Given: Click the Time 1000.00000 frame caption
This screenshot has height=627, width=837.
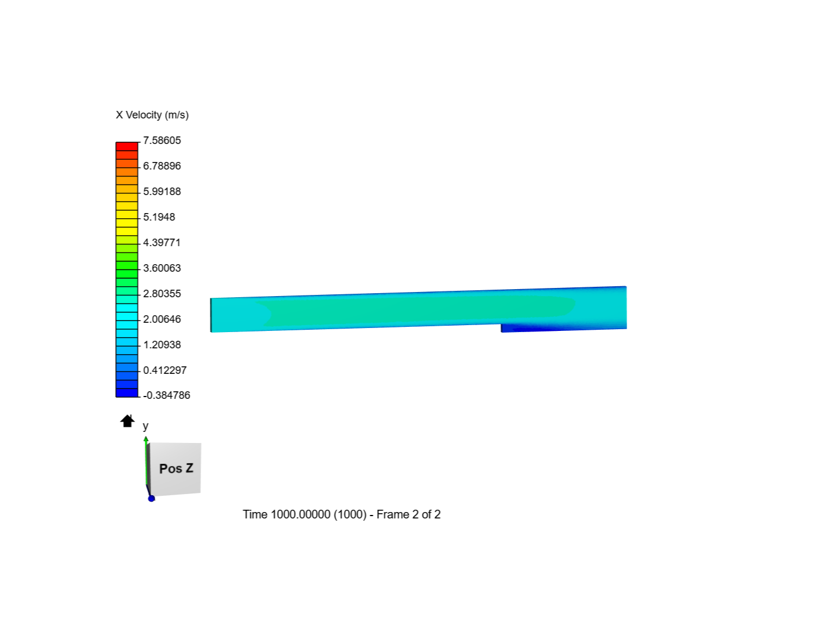Looking at the screenshot, I should (x=342, y=514).
